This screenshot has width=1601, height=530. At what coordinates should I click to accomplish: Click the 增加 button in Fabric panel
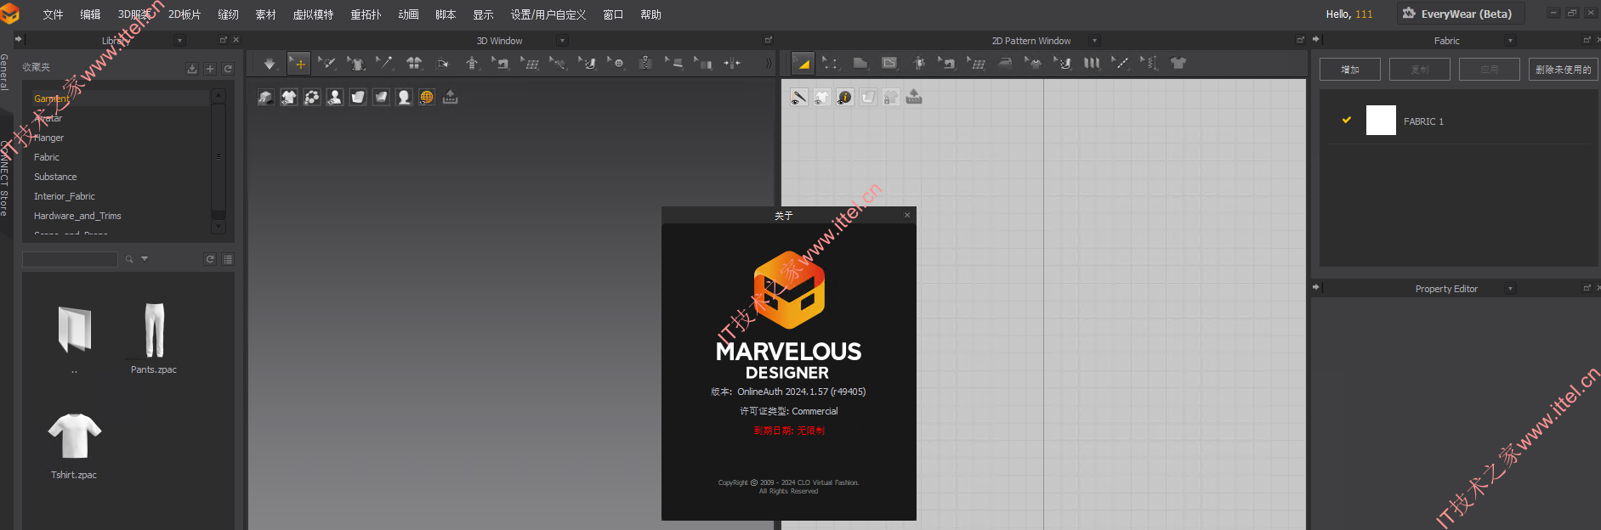coord(1350,70)
